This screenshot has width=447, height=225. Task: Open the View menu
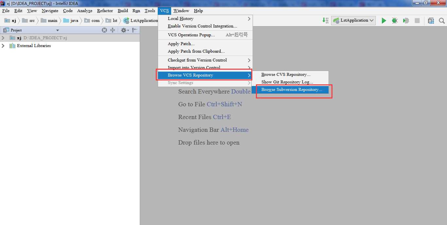(x=32, y=11)
